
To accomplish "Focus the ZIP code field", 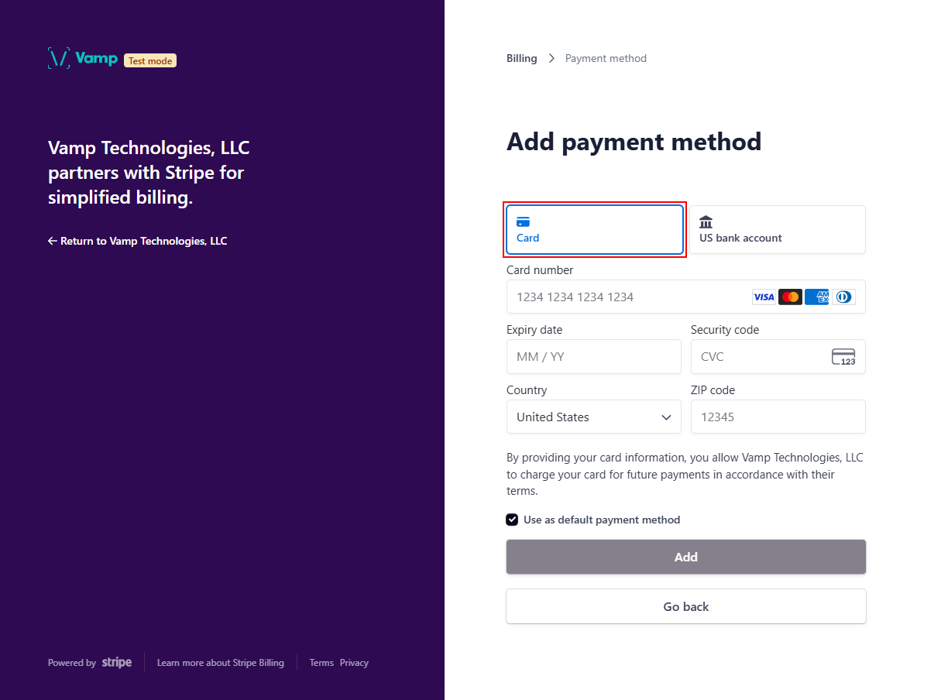I will tap(778, 417).
